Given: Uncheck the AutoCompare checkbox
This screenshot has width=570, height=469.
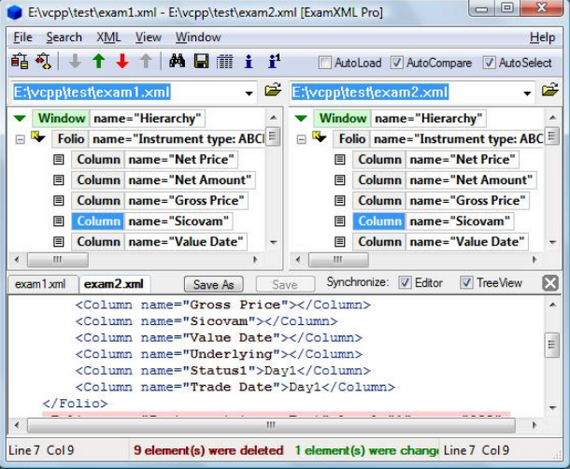Looking at the screenshot, I should [397, 63].
